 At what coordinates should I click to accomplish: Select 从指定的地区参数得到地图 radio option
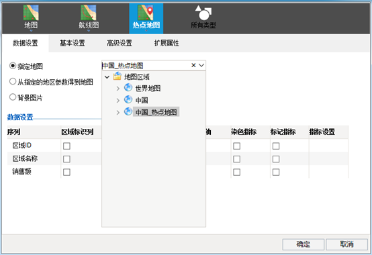(x=13, y=81)
